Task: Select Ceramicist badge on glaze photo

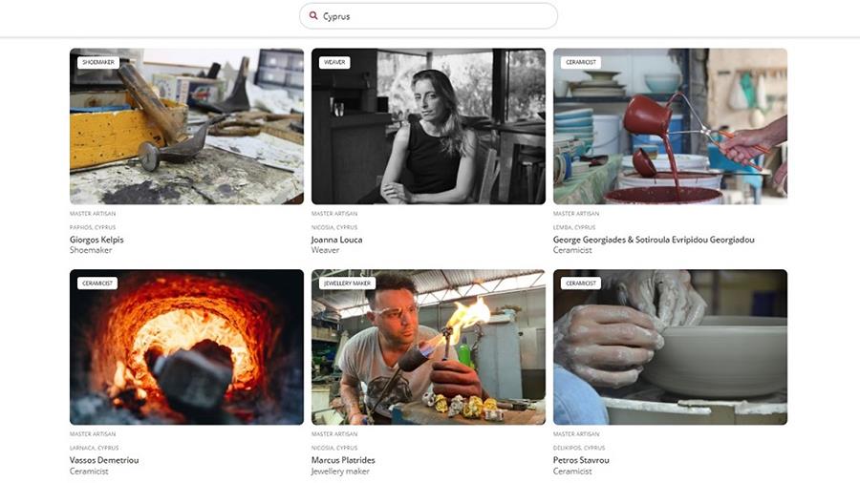Action: coord(581,62)
